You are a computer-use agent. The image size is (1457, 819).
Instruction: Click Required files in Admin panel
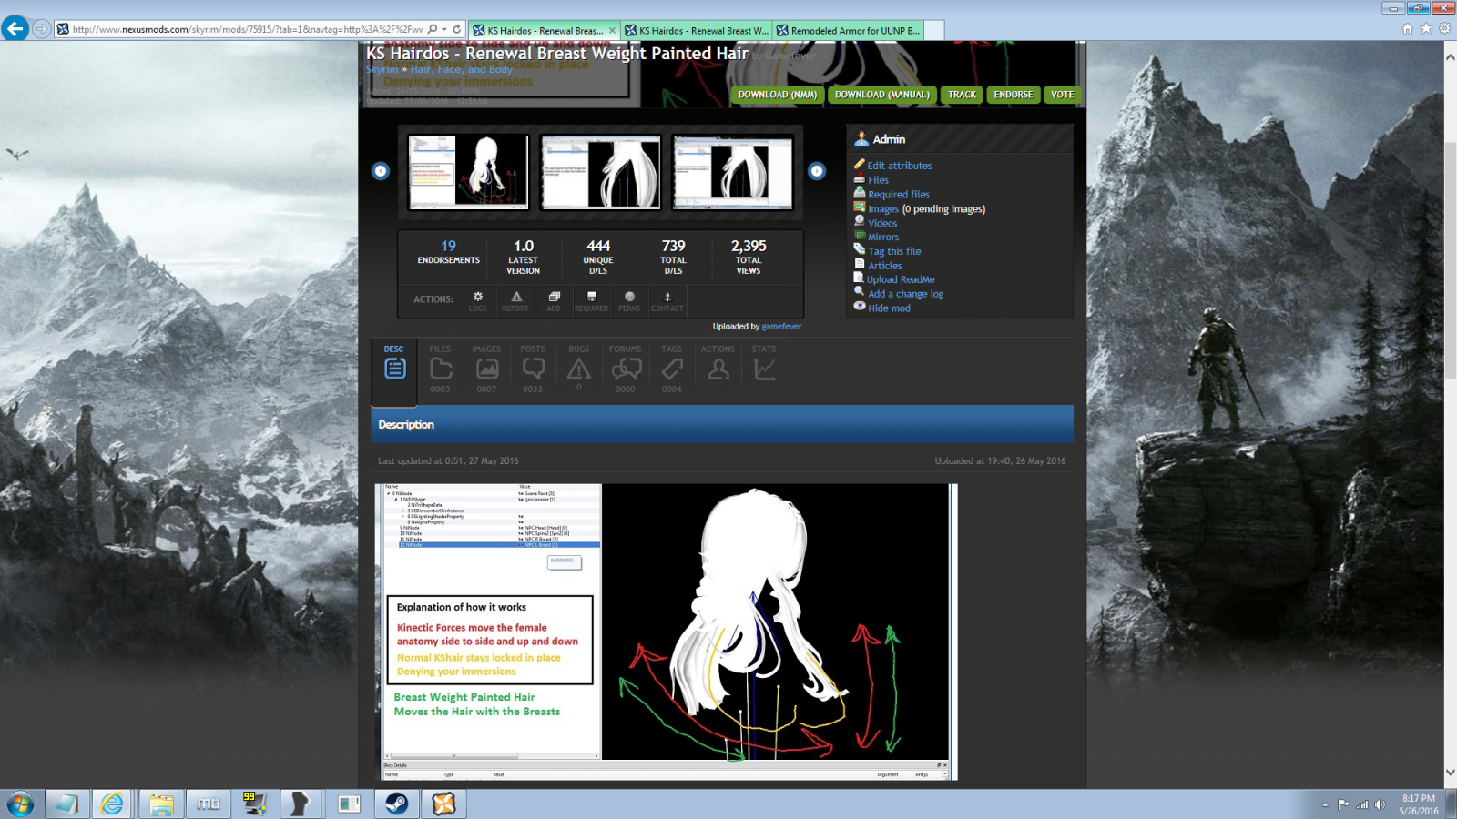point(899,195)
